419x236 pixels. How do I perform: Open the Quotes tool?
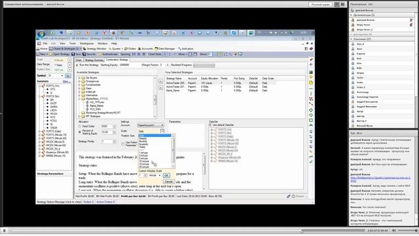coord(116,49)
